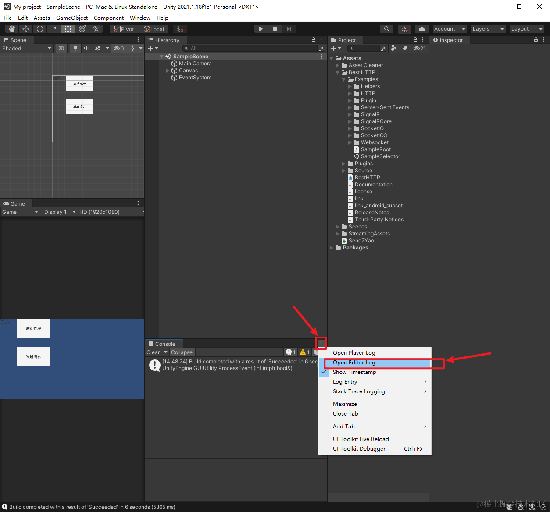Toggle 2D view in Scene
Image resolution: width=550 pixels, height=512 pixels.
tap(61, 48)
